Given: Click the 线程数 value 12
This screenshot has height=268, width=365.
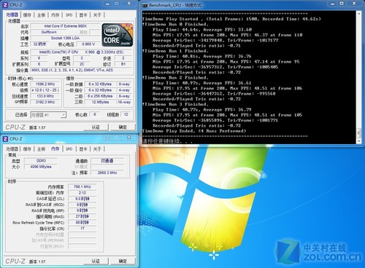Looking at the screenshot, I should coord(126,114).
